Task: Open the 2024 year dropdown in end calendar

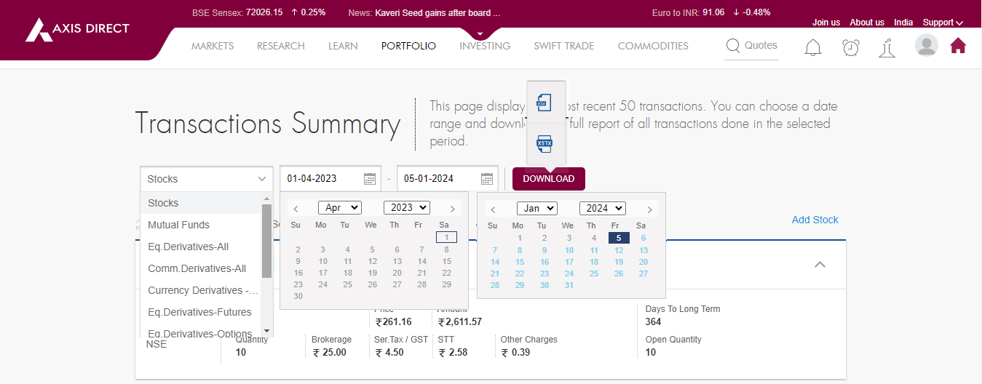Action: pos(602,209)
